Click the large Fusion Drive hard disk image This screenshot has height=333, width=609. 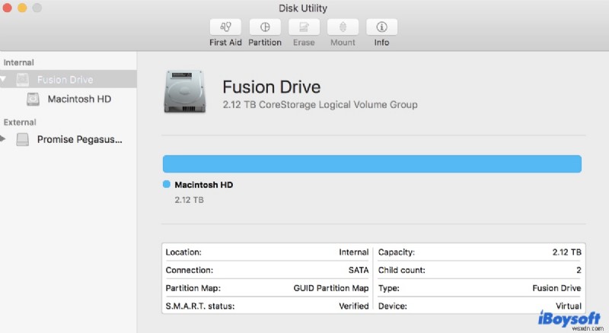point(184,91)
